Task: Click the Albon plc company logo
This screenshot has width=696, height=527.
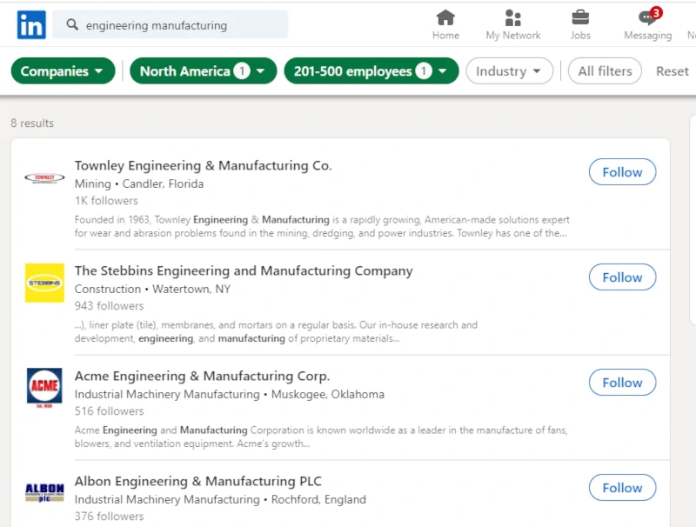Action: tap(44, 493)
